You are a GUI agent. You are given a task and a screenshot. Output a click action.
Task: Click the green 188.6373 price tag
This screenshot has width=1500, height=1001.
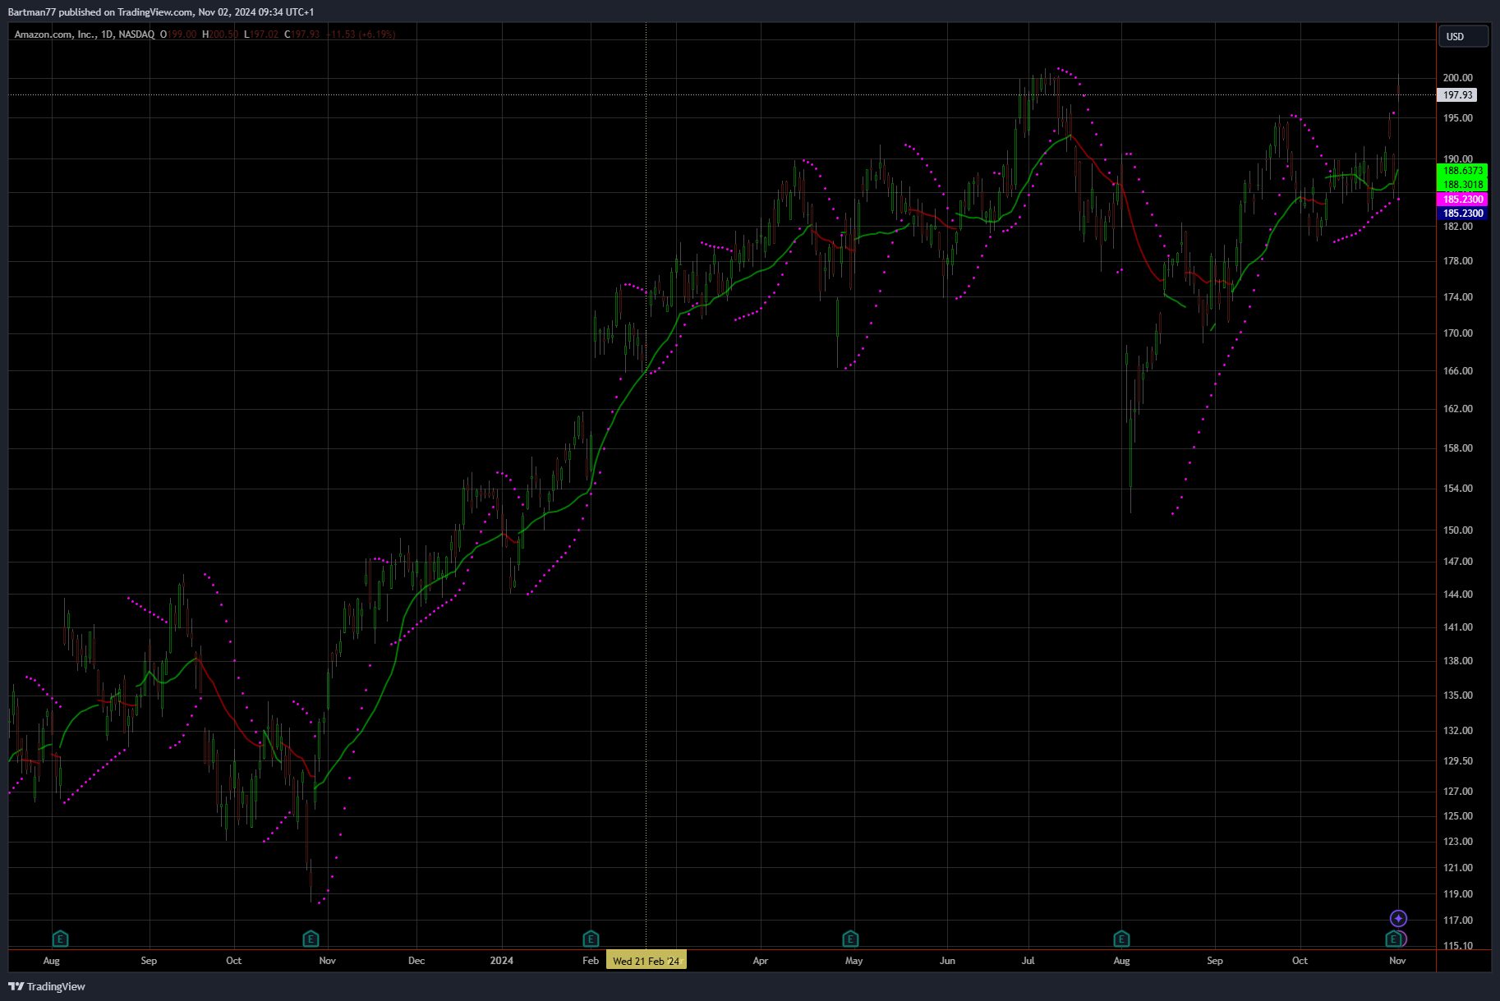(1463, 171)
